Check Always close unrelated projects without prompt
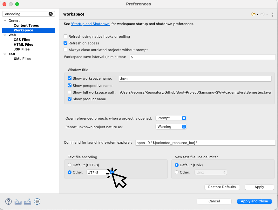Image resolution: width=278 pixels, height=210 pixels. click(65, 50)
